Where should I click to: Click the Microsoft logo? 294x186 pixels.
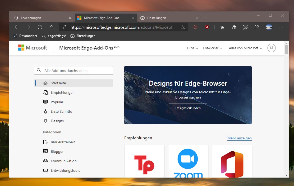point(33,48)
